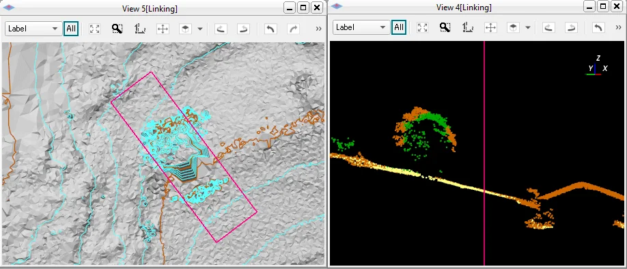Click the axis scale icon in View 4
This screenshot has height=269, width=627.
(x=468, y=27)
